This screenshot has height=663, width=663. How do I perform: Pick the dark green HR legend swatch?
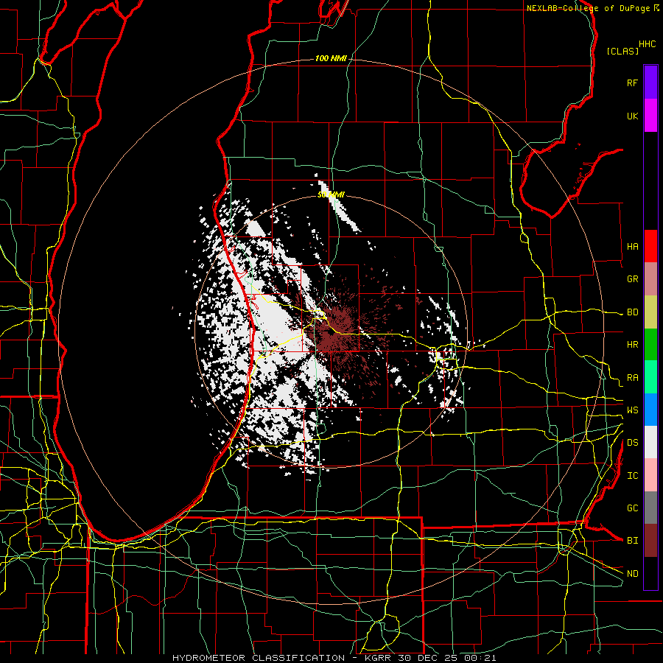point(650,345)
